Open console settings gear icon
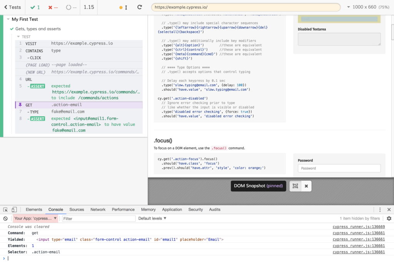Viewport: 394px width, 270px height. [389, 218]
